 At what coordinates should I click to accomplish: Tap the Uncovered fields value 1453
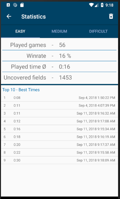(65, 77)
